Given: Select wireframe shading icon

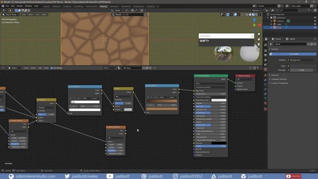Looking at the screenshot, I should 247,14.
